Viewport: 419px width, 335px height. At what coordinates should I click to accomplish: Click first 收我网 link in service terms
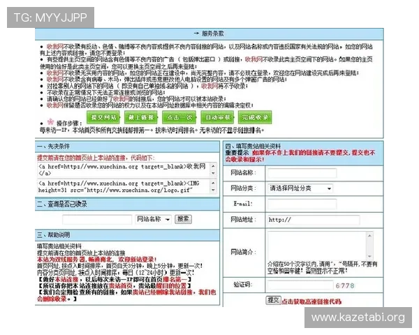click(x=54, y=47)
